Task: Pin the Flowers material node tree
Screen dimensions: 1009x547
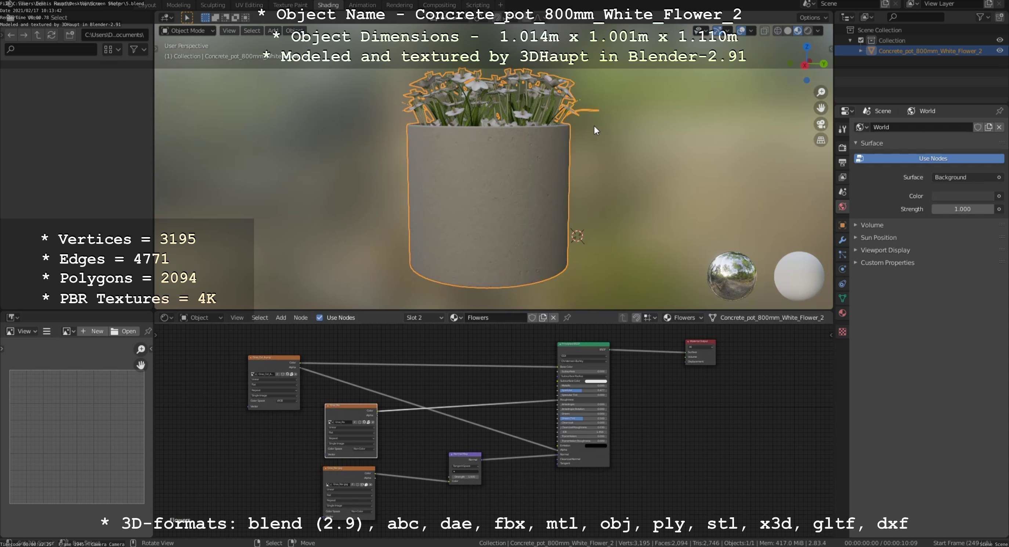Action: pos(567,317)
